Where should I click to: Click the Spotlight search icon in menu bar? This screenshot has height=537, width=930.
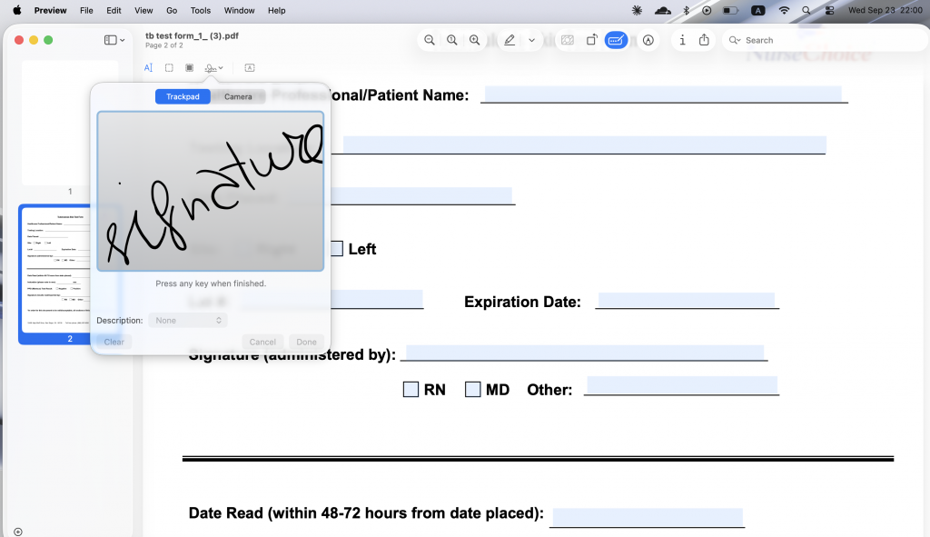click(806, 10)
